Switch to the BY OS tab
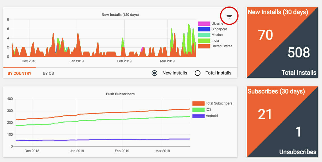The width and height of the screenshot is (322, 162). point(49,73)
